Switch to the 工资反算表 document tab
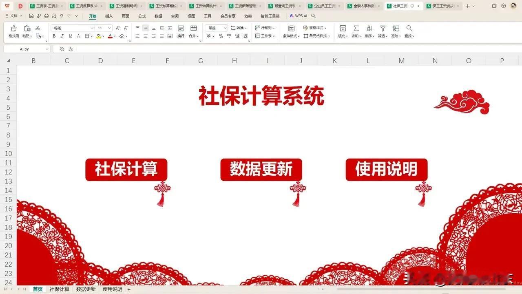This screenshot has height=294, width=522. click(x=87, y=6)
